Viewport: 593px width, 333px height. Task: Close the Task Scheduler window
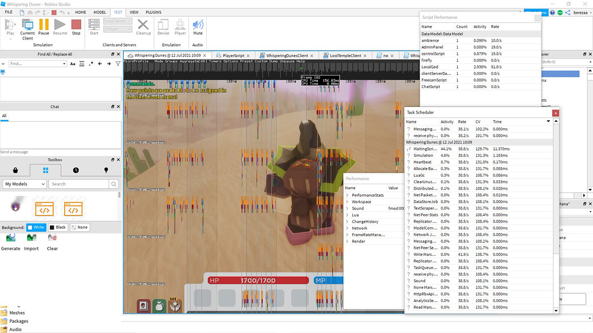[555, 113]
